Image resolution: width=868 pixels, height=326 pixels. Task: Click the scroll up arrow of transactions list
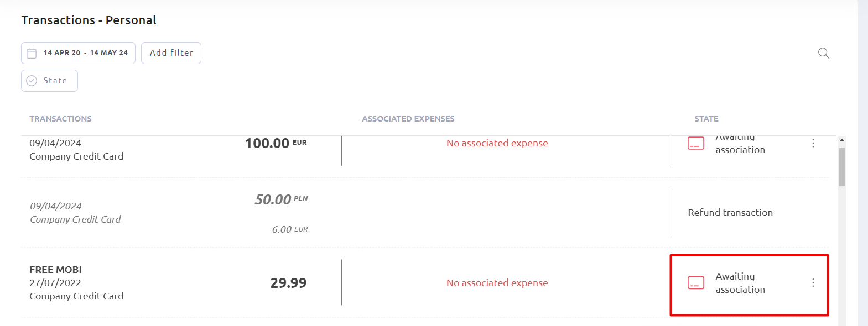pyautogui.click(x=841, y=140)
